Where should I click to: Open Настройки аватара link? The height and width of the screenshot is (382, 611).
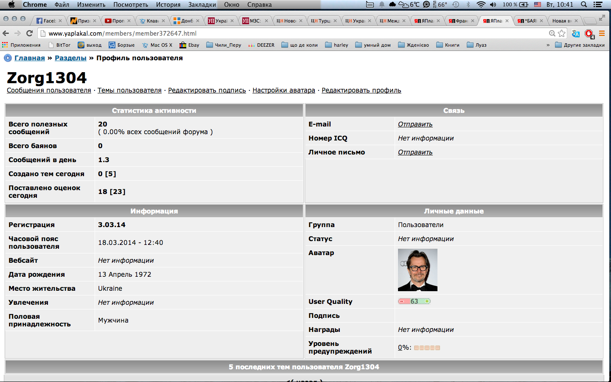click(284, 90)
